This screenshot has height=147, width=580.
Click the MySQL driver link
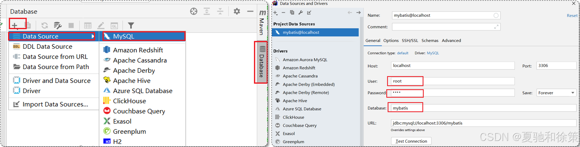[433, 53]
